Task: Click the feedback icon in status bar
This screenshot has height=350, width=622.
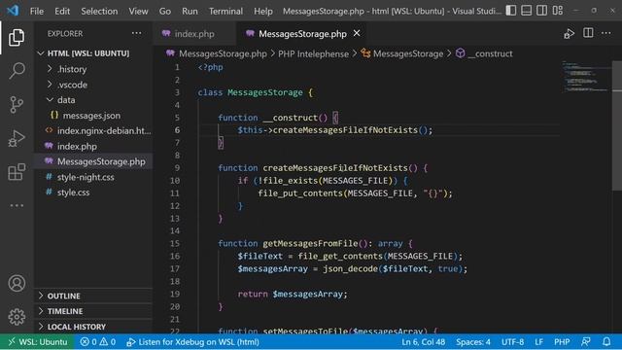Action: point(585,341)
